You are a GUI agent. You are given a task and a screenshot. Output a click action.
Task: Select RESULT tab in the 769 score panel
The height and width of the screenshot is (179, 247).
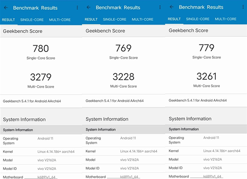pos(91,20)
